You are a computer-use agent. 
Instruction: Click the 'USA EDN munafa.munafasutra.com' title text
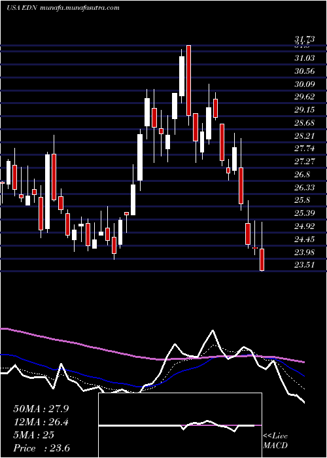coord(63,8)
